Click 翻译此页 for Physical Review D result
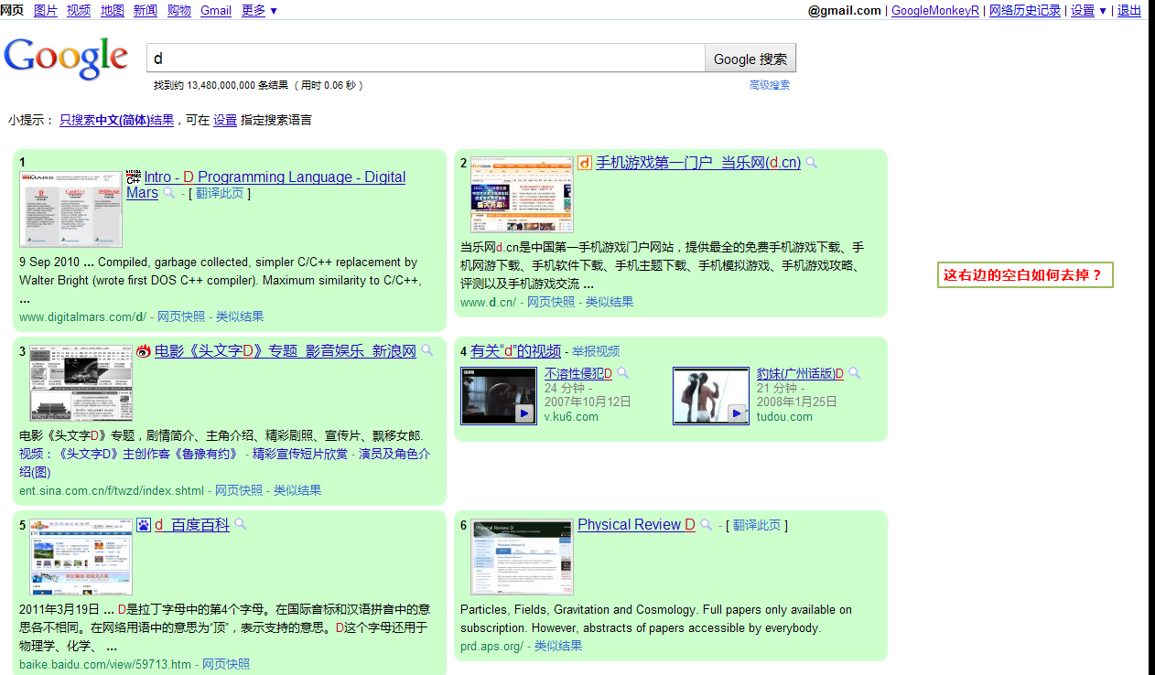1155x675 pixels. 757,525
